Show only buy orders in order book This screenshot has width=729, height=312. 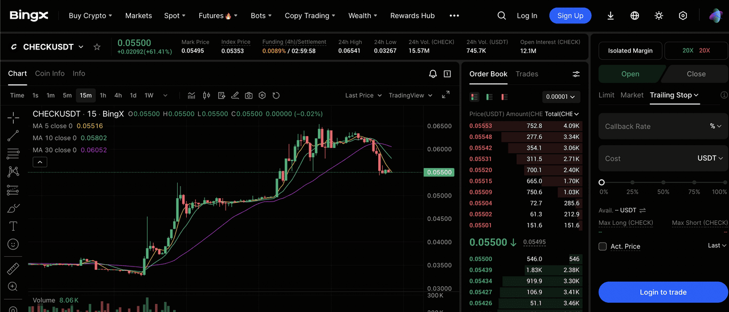(489, 97)
